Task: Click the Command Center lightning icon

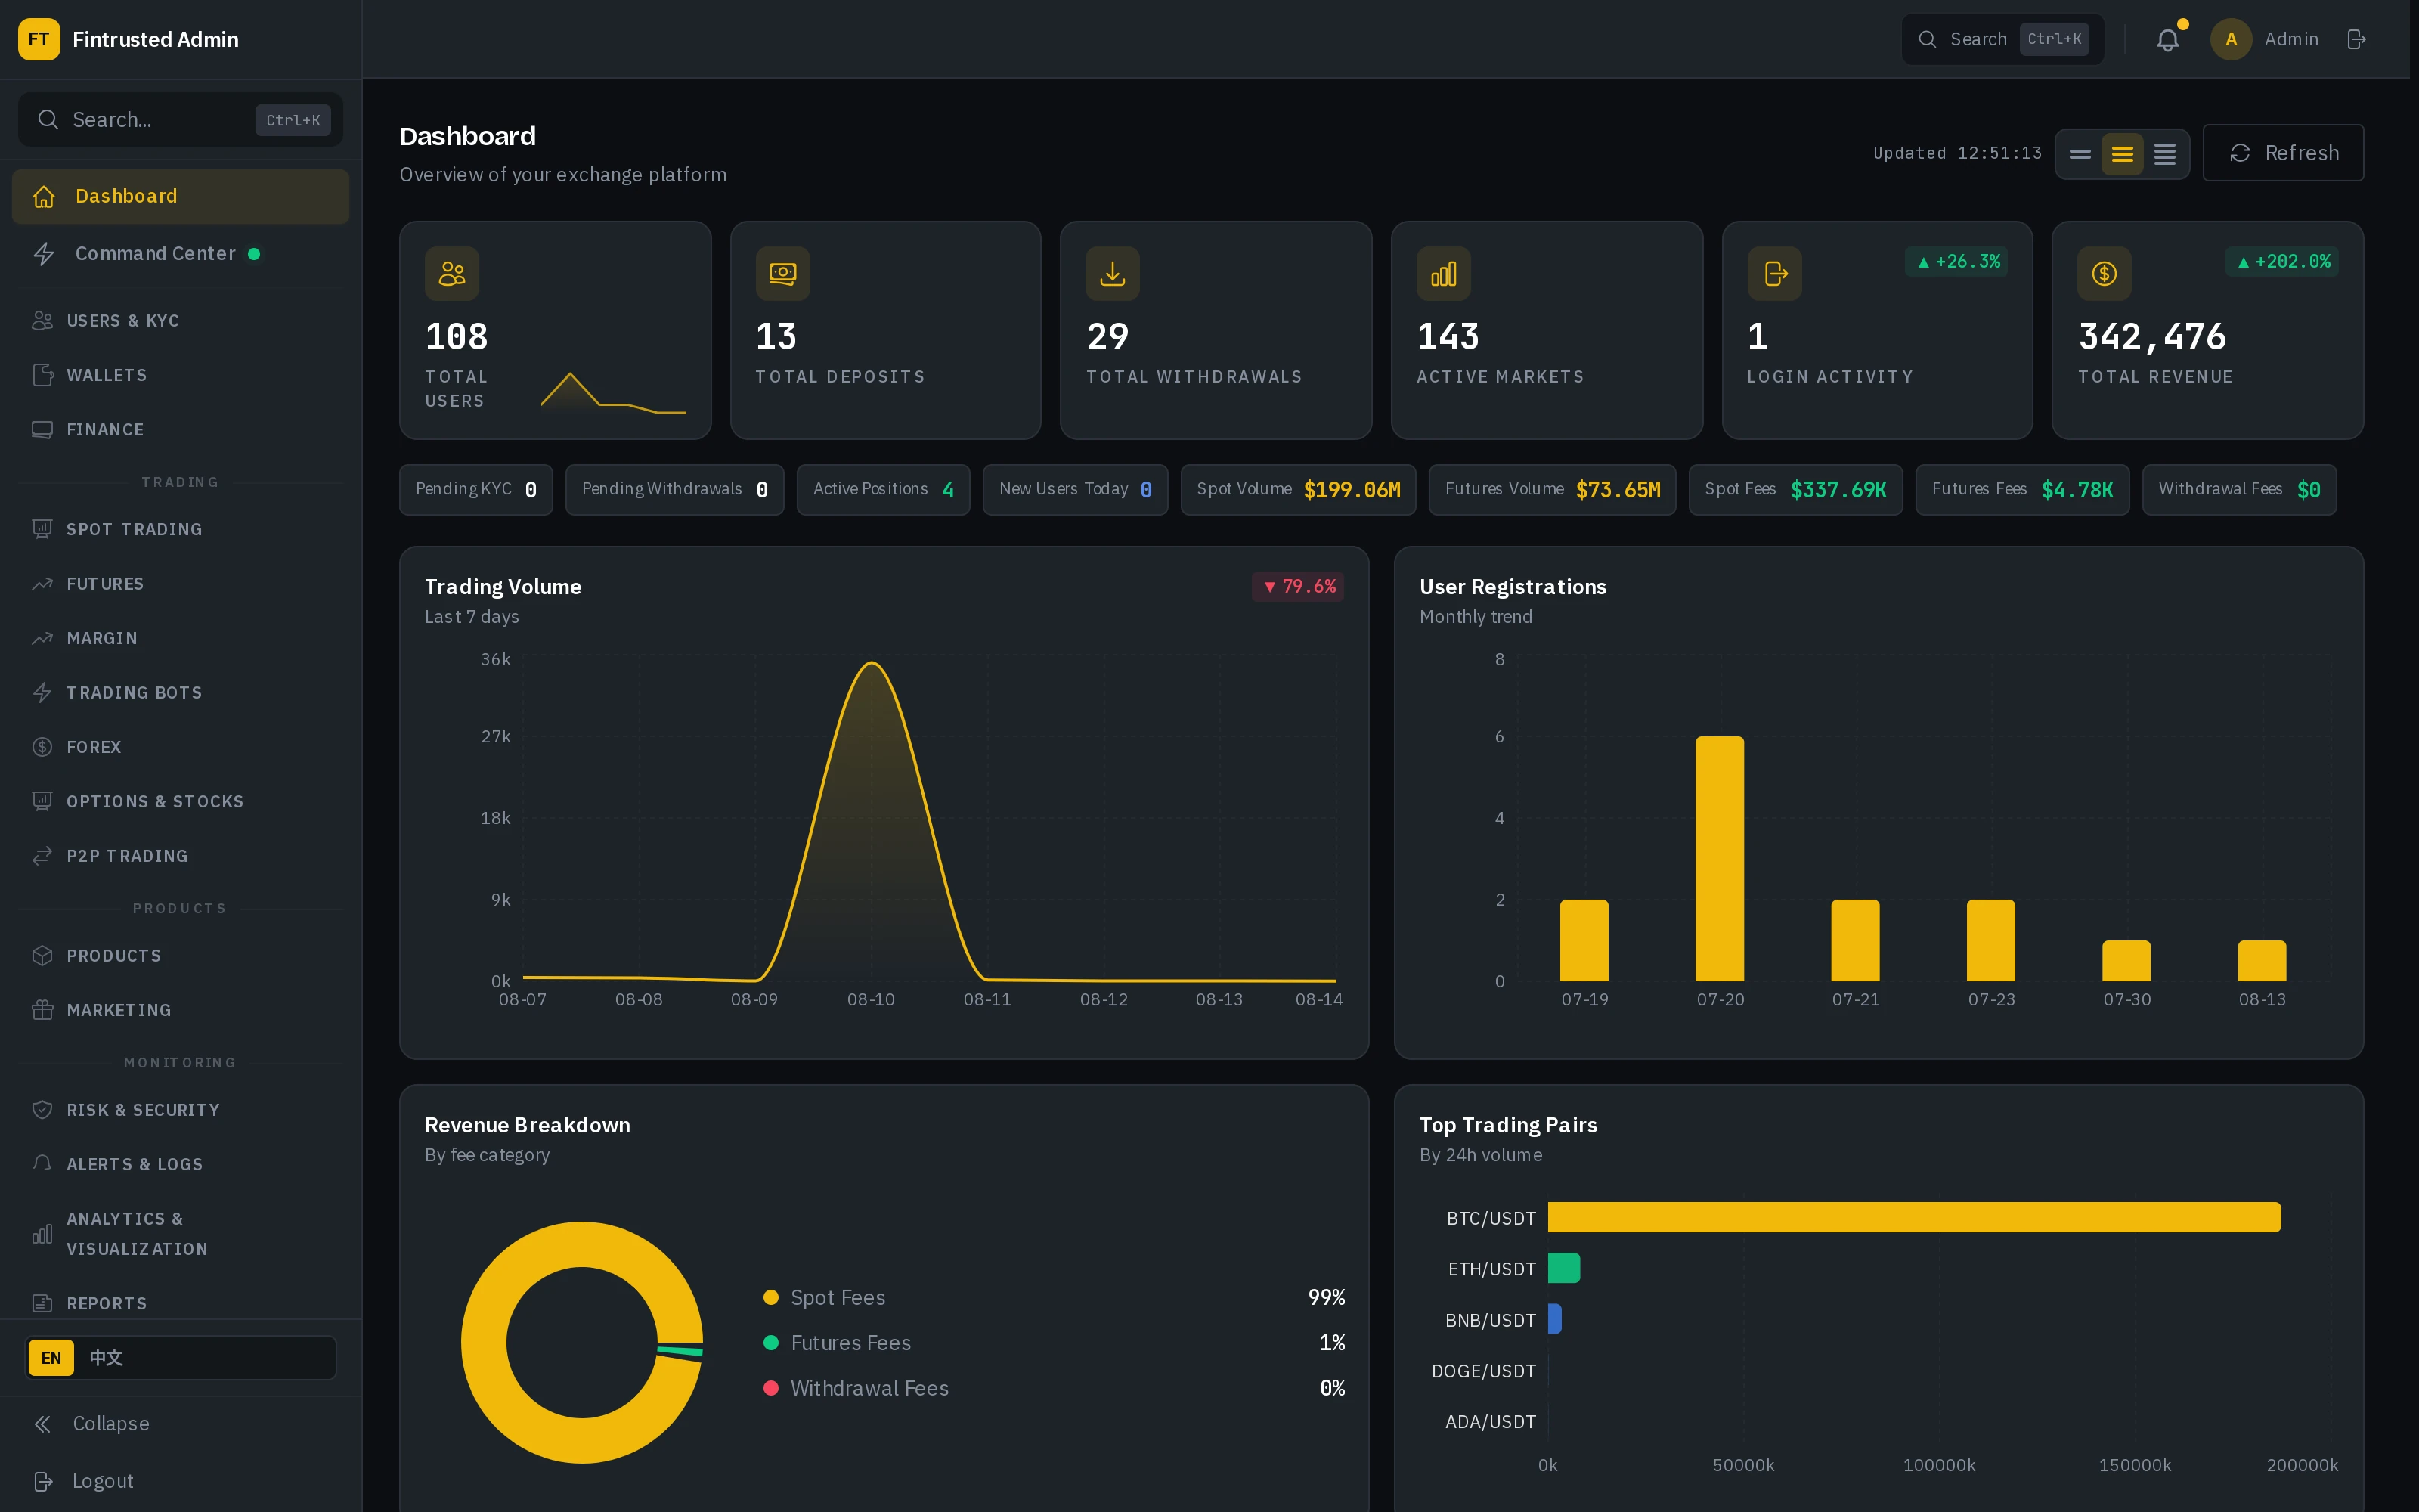Action: [x=44, y=254]
